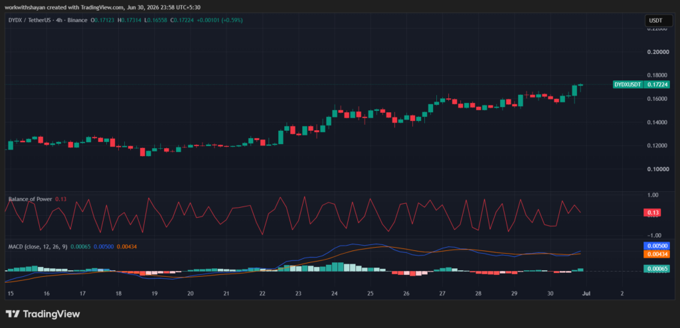
Task: Click date 15 on the time axis
Action: click(11, 293)
